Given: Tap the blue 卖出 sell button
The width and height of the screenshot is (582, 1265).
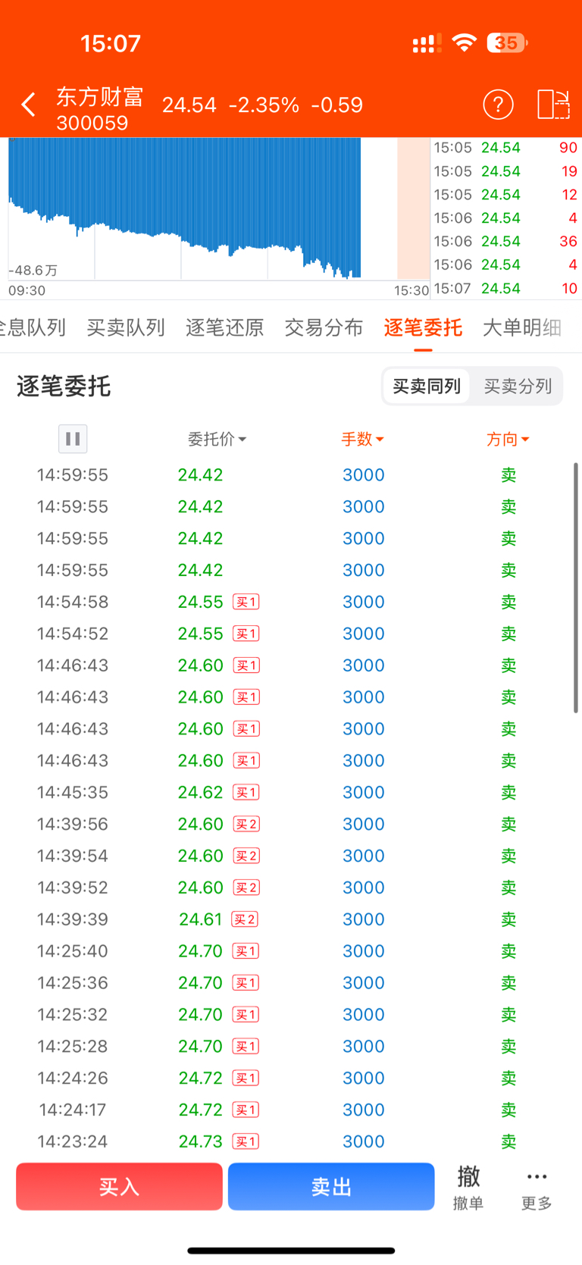Looking at the screenshot, I should click(331, 1187).
